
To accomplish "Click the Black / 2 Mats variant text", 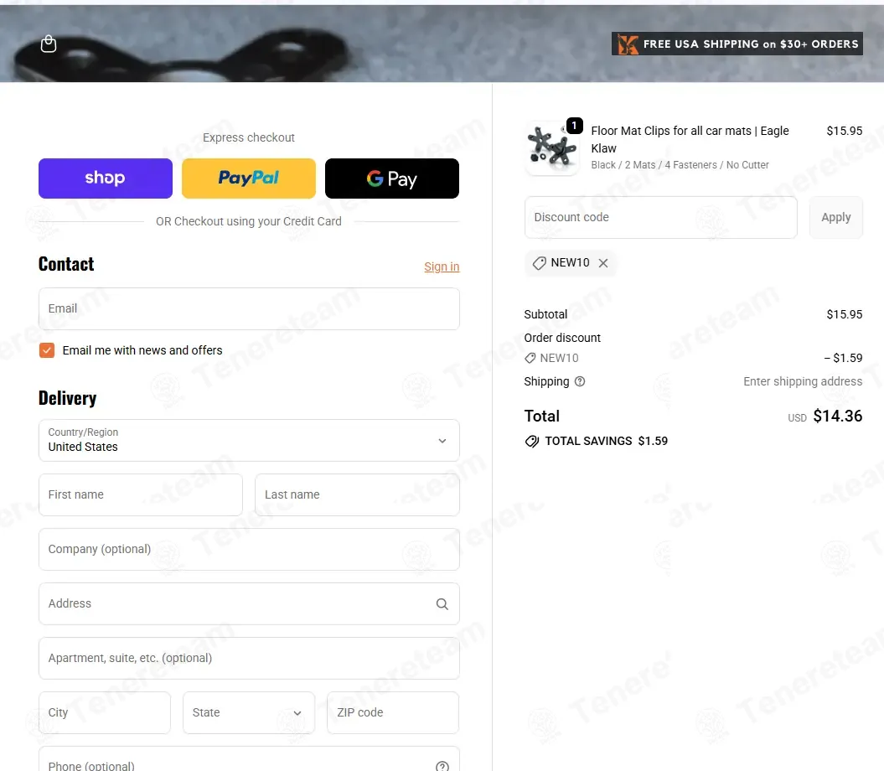I will (x=680, y=165).
